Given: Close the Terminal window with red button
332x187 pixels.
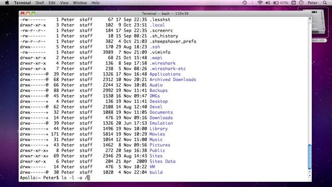Looking at the screenshot, I should point(23,14).
